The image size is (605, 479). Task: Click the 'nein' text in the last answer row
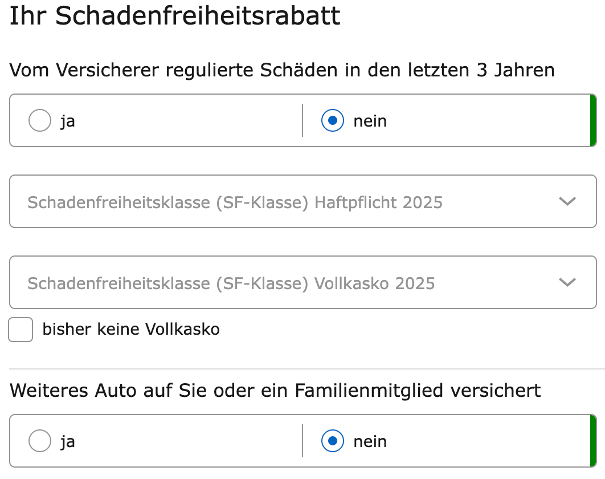coord(370,441)
